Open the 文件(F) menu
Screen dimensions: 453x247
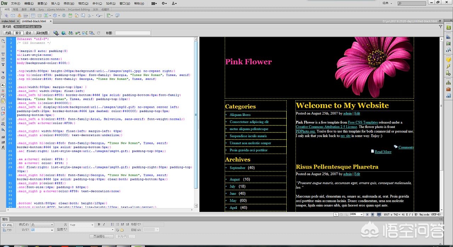point(16,3)
